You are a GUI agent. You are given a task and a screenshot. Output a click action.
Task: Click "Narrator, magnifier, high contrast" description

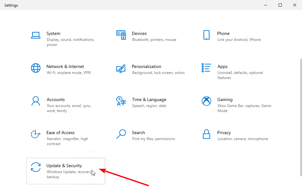tap(67, 141)
